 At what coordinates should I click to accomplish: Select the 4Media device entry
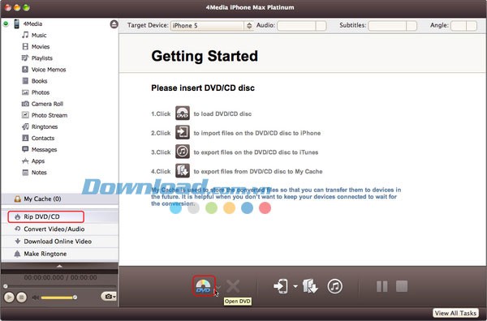click(32, 24)
